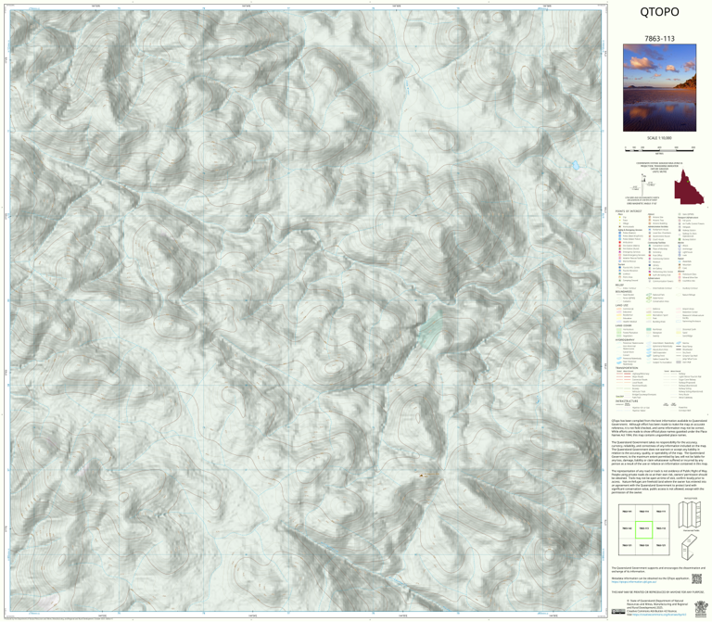The width and height of the screenshot is (712, 622).
Task: Open the QTopo application website link
Action: 634,581
